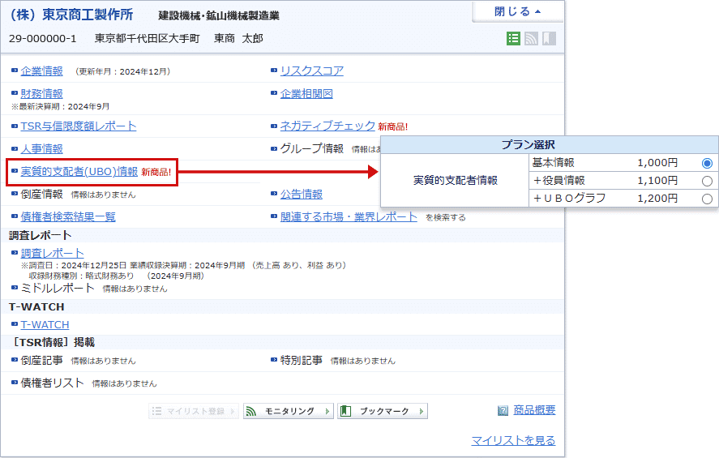Open the 公告情報 link
The width and height of the screenshot is (719, 458).
302,195
